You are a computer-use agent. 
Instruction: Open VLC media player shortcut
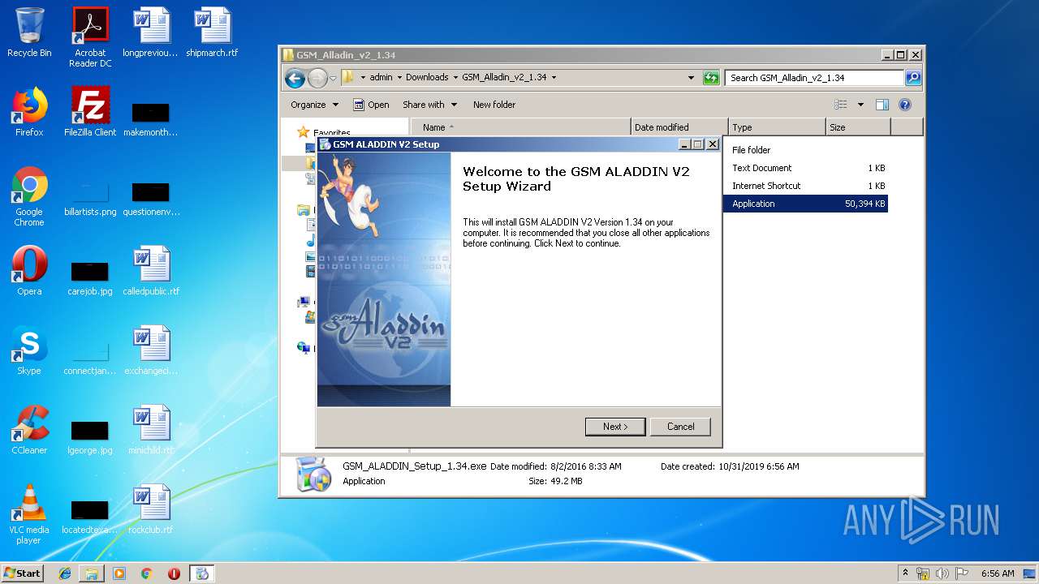[29, 515]
